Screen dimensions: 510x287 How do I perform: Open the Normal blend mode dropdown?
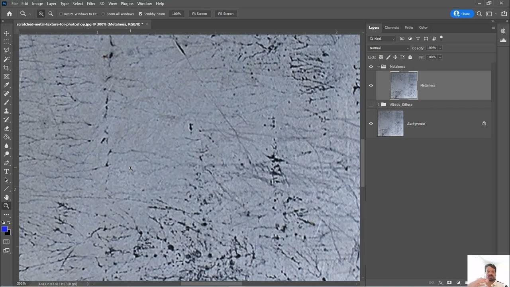point(388,48)
